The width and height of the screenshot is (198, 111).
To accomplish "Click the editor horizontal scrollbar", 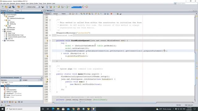I will [x=105, y=103].
